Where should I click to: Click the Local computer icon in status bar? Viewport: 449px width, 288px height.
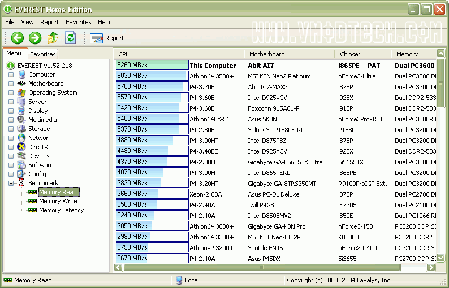click(179, 280)
